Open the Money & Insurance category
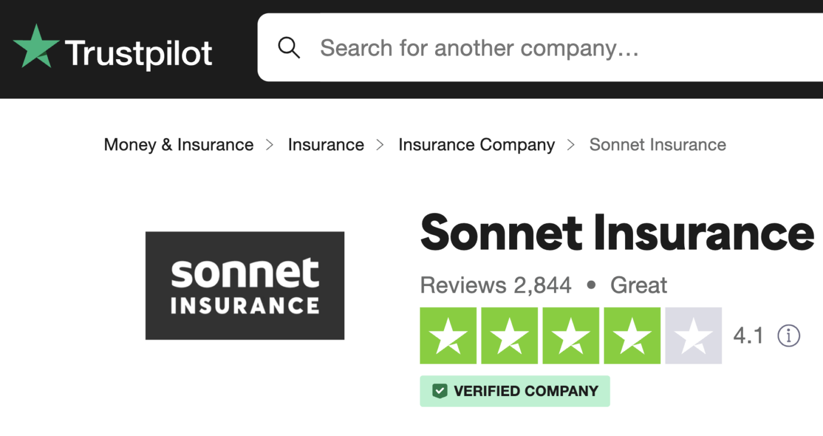 [178, 145]
